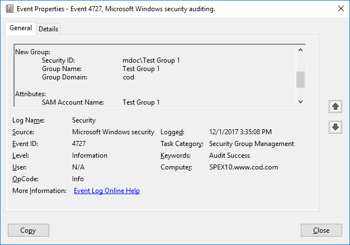Click the Logged: label
The width and height of the screenshot is (350, 245).
pyautogui.click(x=172, y=132)
